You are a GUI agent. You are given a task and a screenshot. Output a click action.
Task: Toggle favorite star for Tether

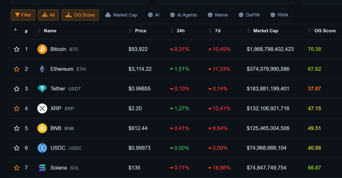pos(17,89)
